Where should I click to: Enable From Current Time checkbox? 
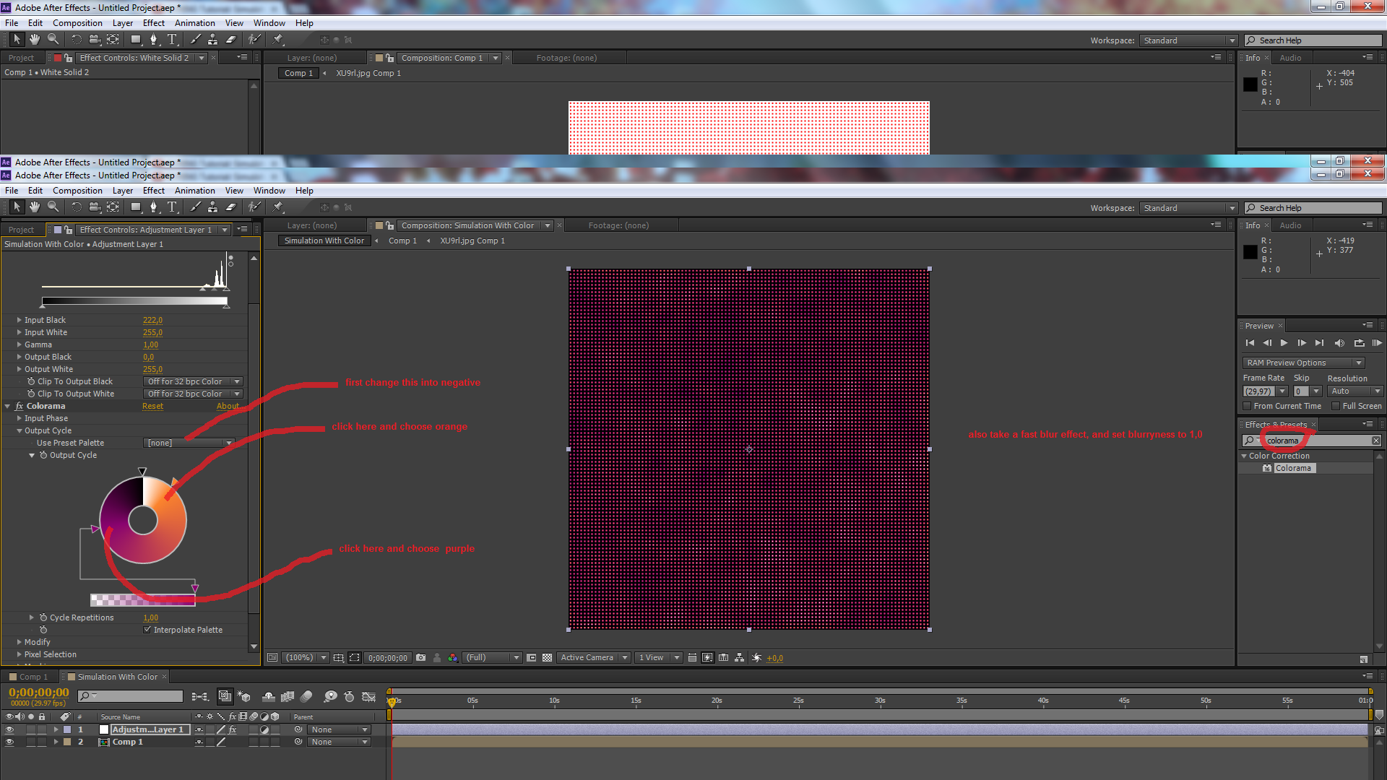click(1248, 406)
